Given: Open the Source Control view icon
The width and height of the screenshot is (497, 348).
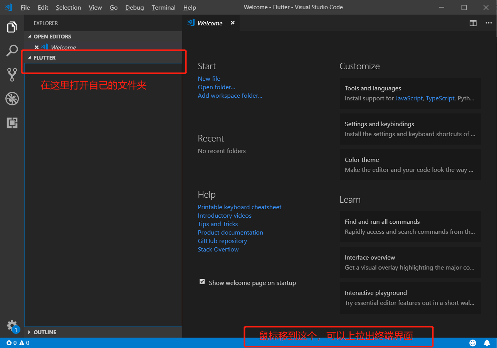Looking at the screenshot, I should click(12, 75).
